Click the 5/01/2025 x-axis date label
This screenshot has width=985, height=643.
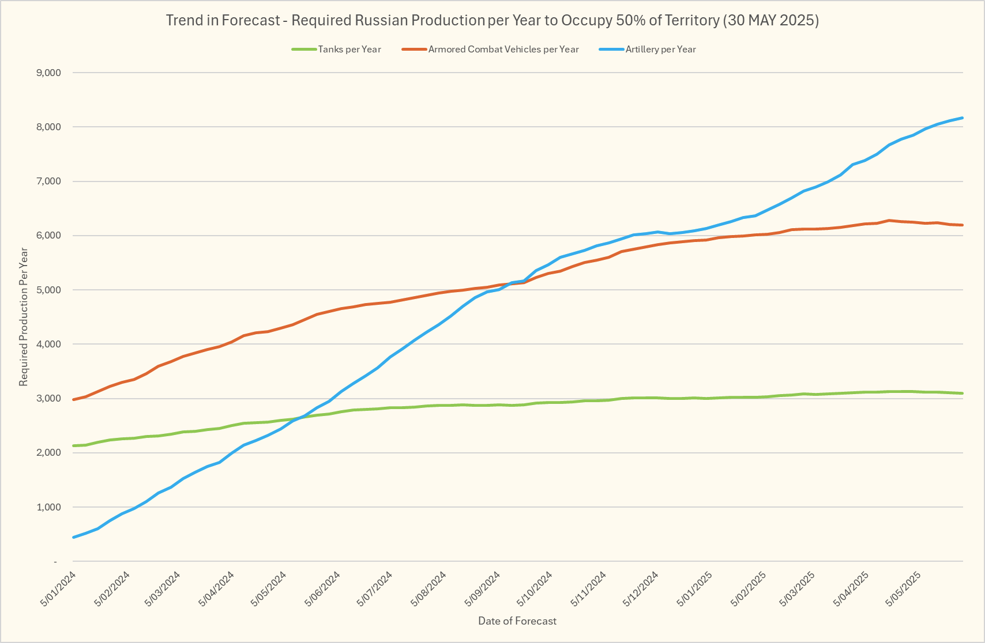click(x=694, y=589)
